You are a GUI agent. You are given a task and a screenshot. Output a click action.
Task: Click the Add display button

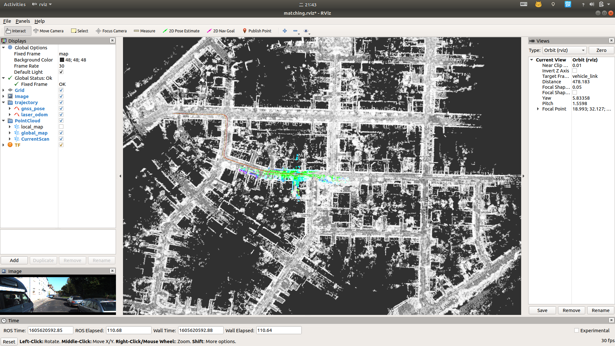(14, 260)
